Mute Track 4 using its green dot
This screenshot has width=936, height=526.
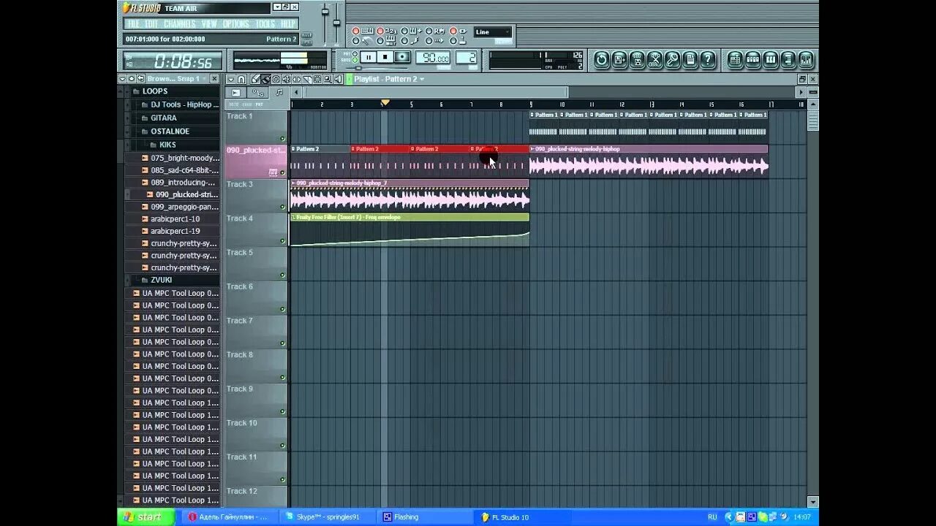(x=282, y=240)
